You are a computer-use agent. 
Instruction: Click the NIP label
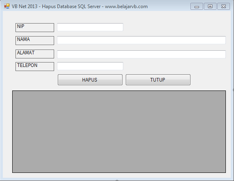[35, 28]
